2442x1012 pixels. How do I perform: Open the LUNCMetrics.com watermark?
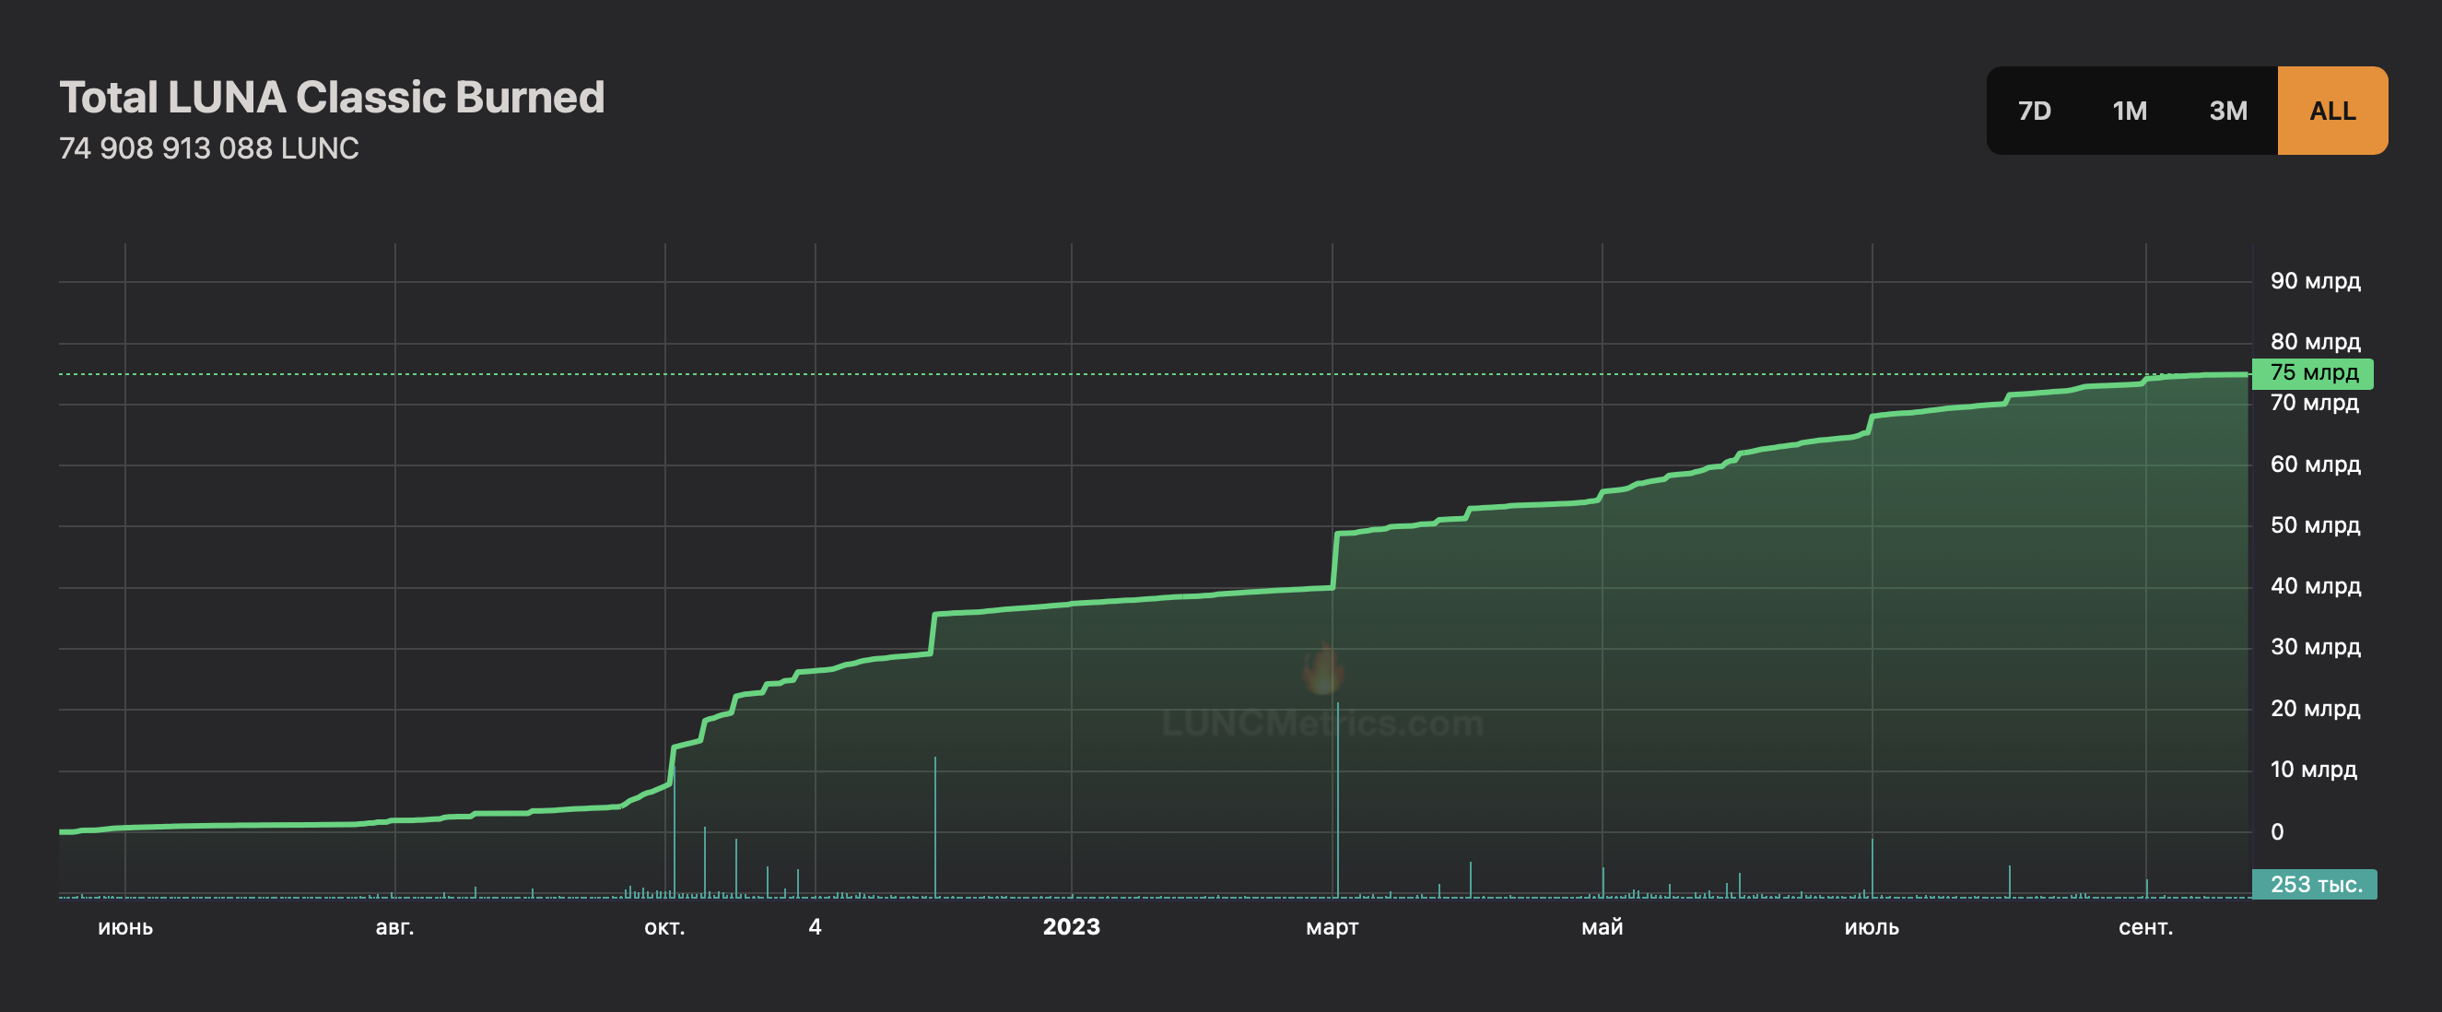click(1321, 724)
